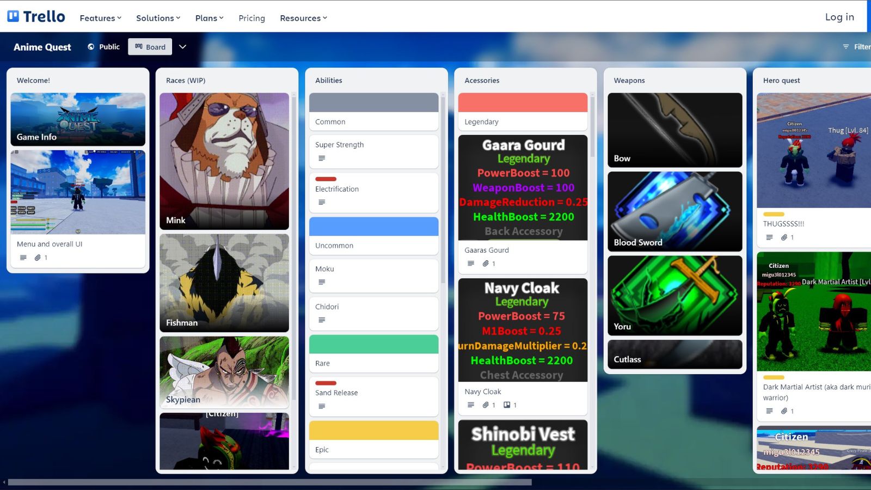Open the Solutions dropdown menu

[x=158, y=18]
